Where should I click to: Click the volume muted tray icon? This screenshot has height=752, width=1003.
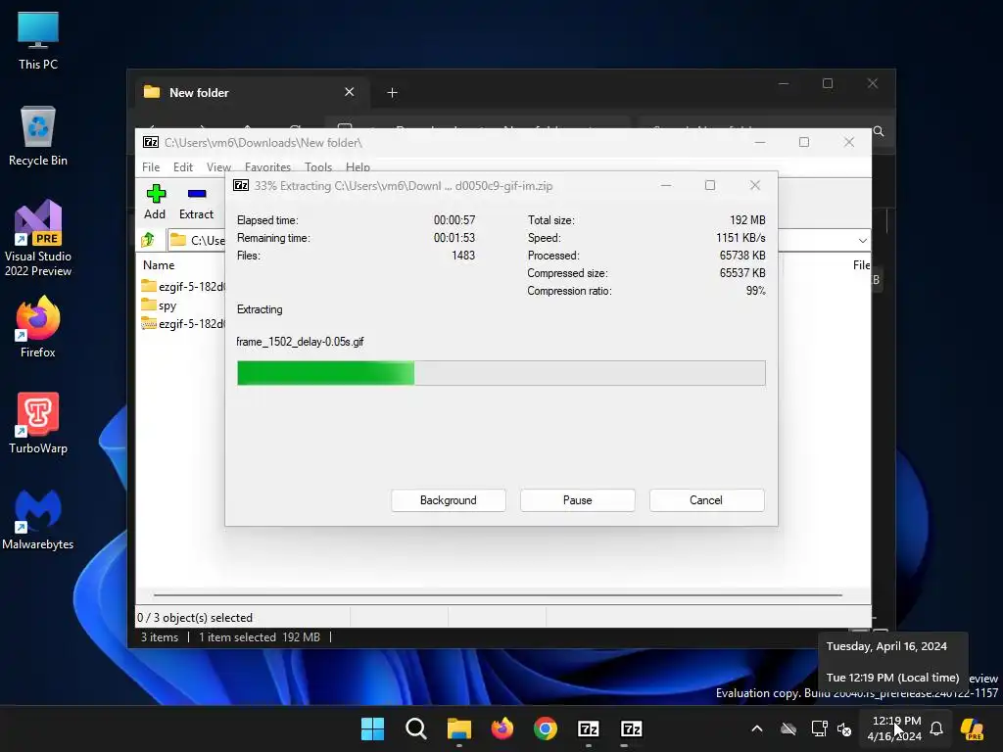844,728
